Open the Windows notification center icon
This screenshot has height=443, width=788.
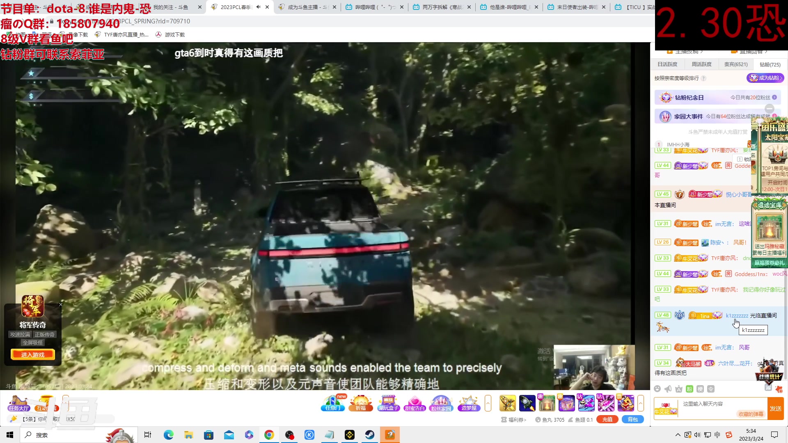[x=774, y=435]
